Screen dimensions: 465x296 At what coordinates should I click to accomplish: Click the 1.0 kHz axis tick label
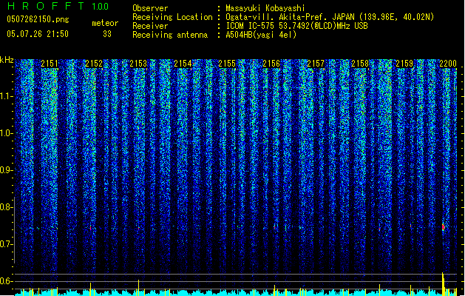click(7, 133)
